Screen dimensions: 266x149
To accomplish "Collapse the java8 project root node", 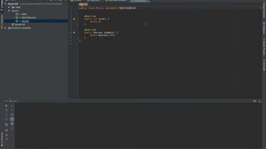I will 5,4.
